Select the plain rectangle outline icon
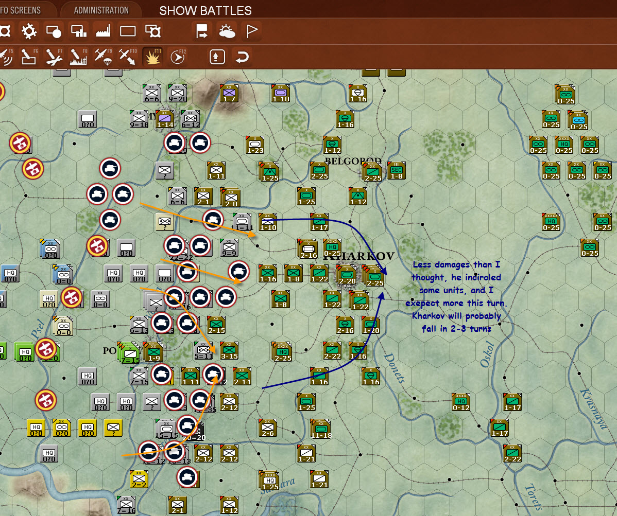 [x=128, y=31]
